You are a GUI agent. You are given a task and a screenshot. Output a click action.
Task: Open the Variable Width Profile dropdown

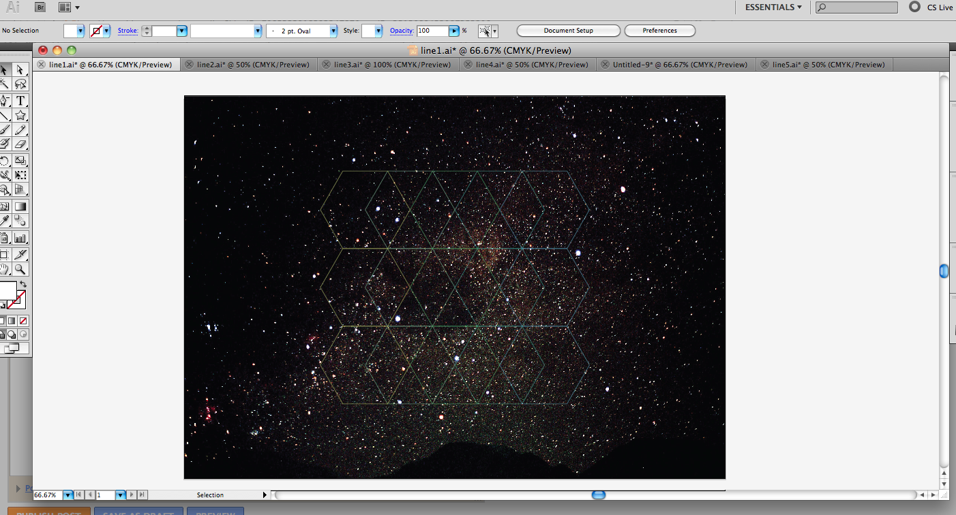coord(258,31)
